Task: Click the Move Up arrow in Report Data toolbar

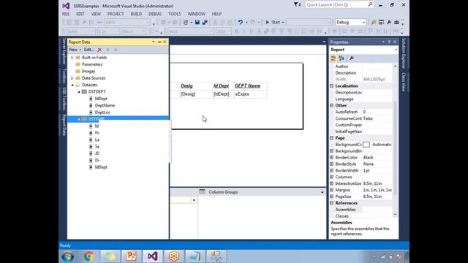Action: tap(107, 50)
